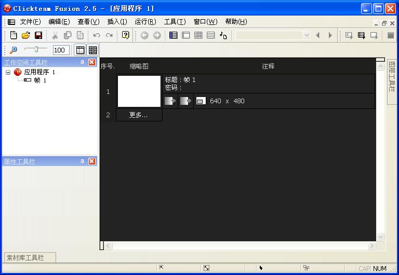The image size is (399, 275).
Task: Restore the inner document window
Action: click(384, 23)
